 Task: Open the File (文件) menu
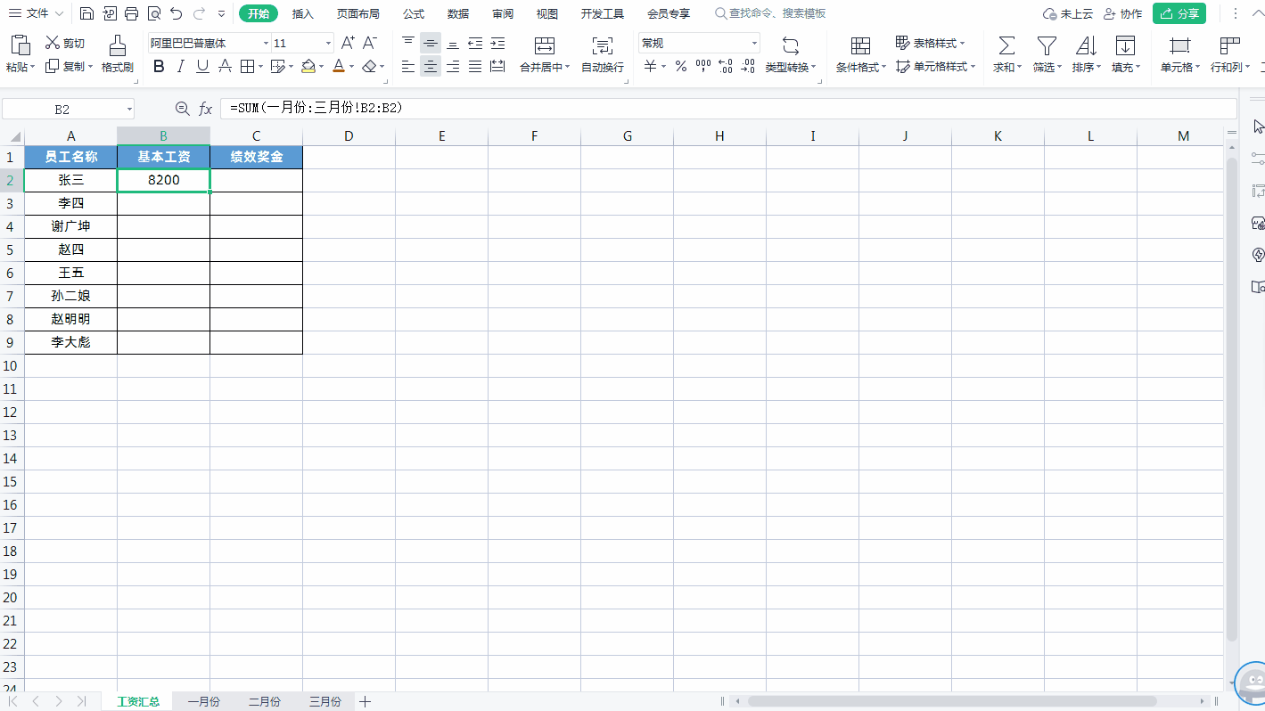click(x=36, y=13)
